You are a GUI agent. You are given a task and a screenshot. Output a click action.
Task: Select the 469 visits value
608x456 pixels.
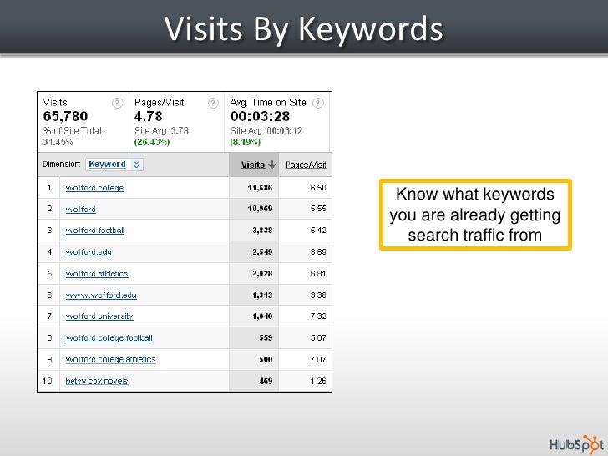click(x=266, y=381)
